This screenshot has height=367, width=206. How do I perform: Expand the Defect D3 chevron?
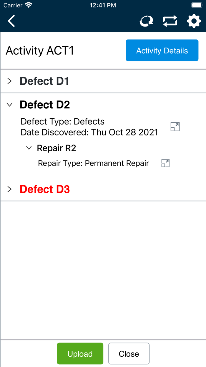(9, 189)
